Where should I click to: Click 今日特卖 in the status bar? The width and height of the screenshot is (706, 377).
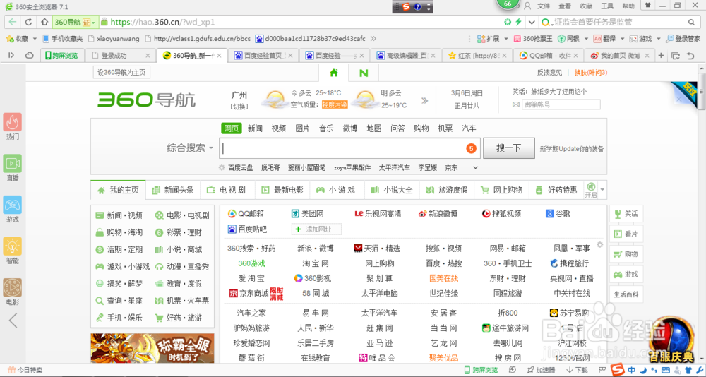[25, 370]
